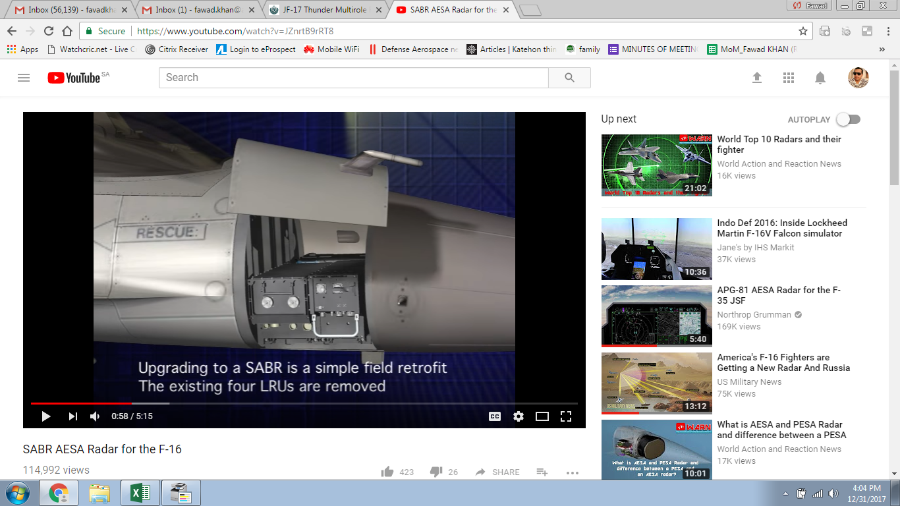Open Citrix Receiver bookmark
The height and width of the screenshot is (506, 900).
pos(177,49)
